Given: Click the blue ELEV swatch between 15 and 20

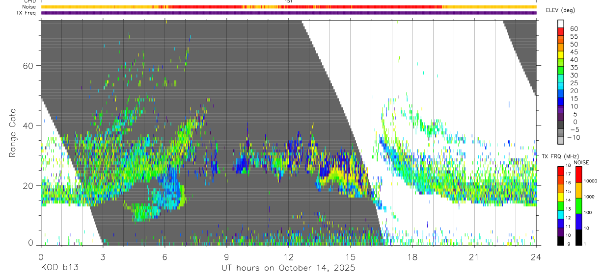Looking at the screenshot, I should pyautogui.click(x=561, y=95).
